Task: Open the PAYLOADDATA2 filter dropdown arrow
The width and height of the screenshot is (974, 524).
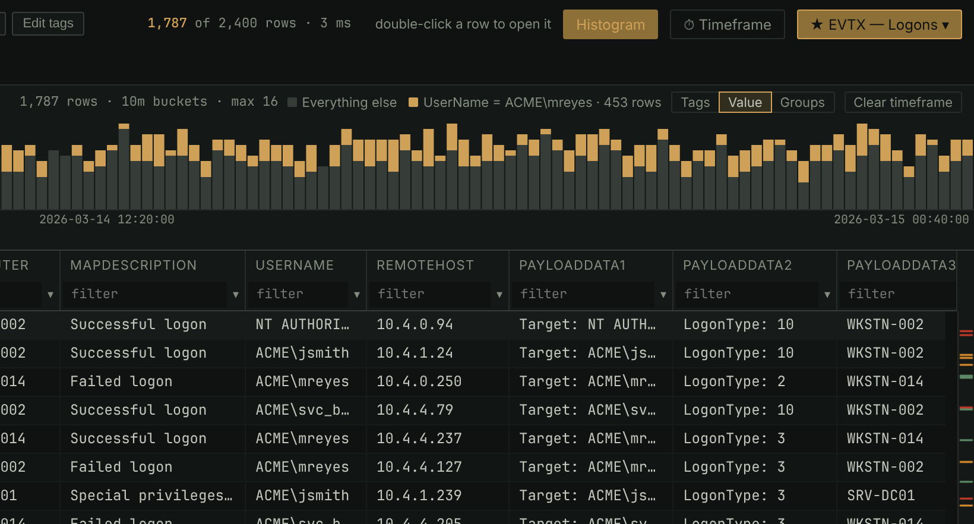Action: coord(827,295)
